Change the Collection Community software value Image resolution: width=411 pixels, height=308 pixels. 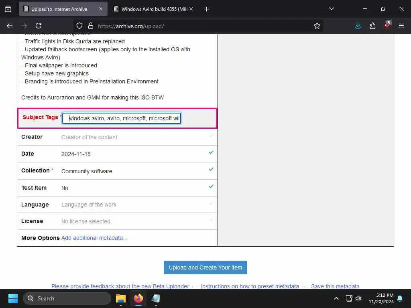coord(87,171)
